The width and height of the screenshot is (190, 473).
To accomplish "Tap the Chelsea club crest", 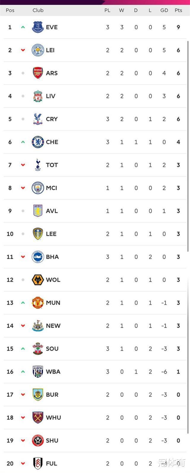I will pos(38,142).
